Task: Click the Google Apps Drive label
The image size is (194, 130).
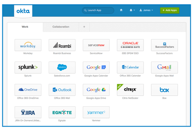Action: 96,98
